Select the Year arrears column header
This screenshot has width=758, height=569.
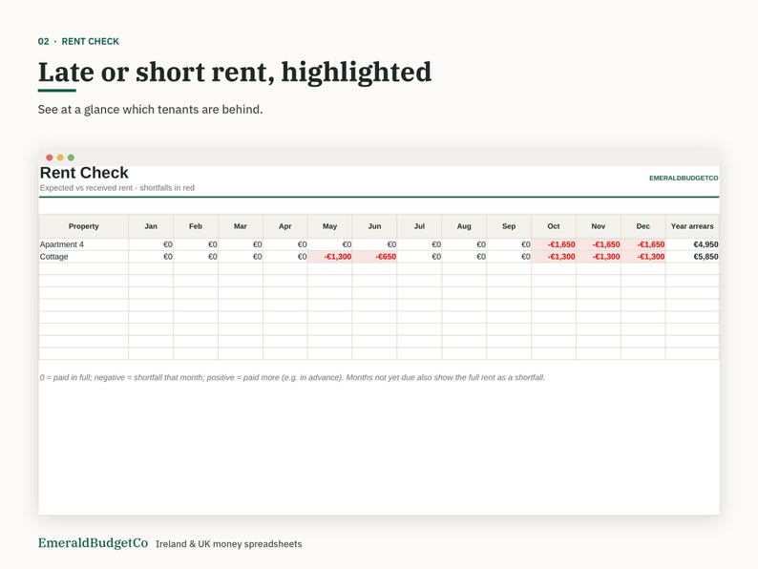click(x=692, y=226)
